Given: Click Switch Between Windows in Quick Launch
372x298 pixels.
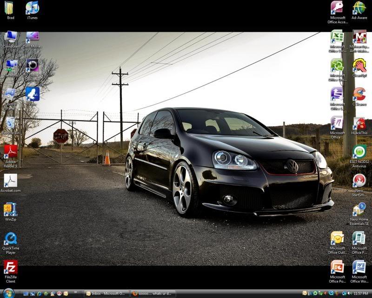Looking at the screenshot, I should (33, 294).
